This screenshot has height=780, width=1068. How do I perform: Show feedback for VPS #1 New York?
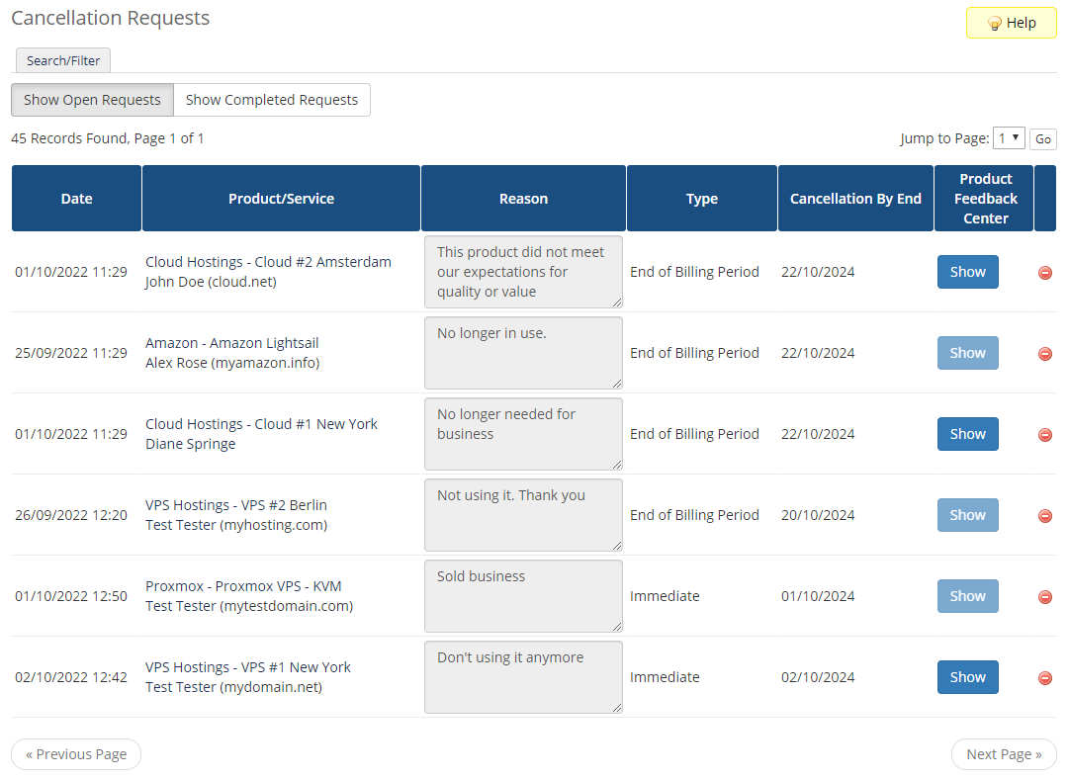point(967,677)
